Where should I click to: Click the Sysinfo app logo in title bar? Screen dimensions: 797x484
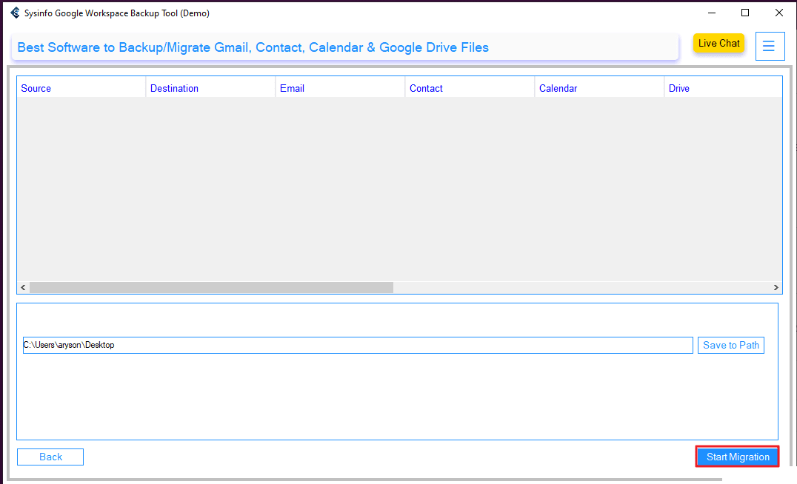tap(15, 13)
